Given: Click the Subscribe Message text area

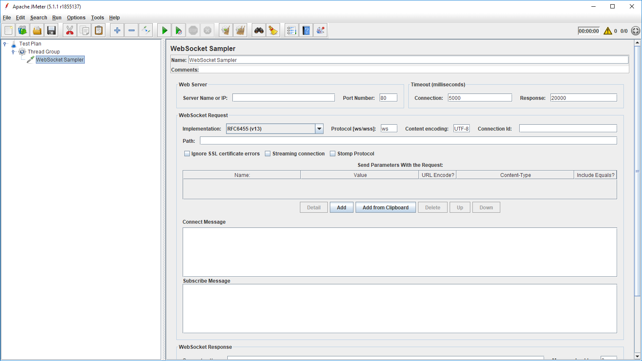Looking at the screenshot, I should pos(400,309).
